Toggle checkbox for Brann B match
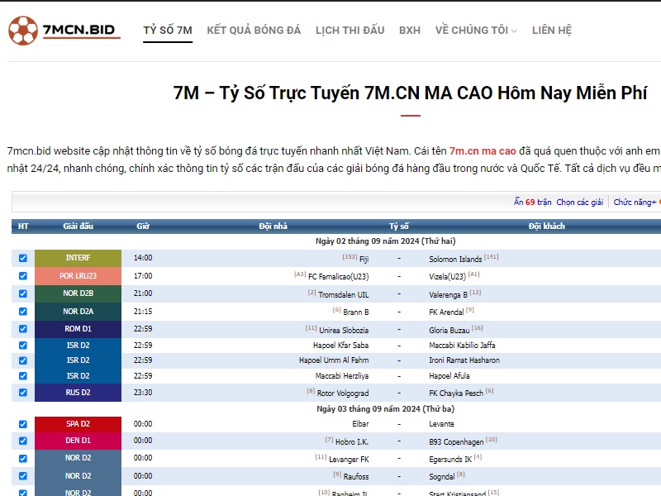Viewport: 661px width, 496px height. tap(23, 312)
